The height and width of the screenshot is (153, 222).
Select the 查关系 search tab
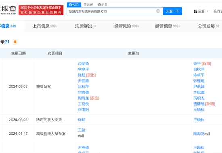click(103, 5)
